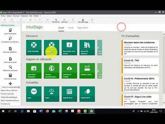Open the Factures dématérialisées globe tile

(x=52, y=71)
